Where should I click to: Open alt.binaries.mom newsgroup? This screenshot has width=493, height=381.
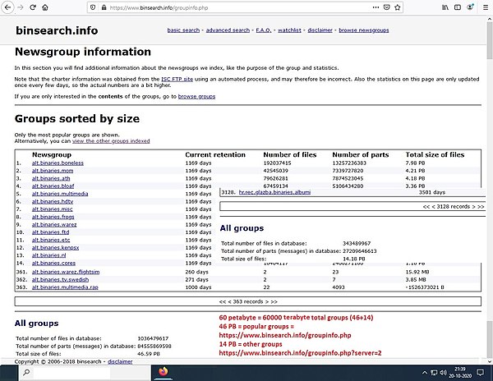(x=53, y=171)
